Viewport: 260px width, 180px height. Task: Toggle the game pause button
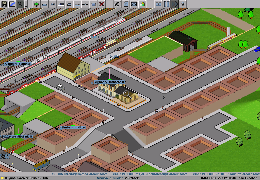pos(166,4)
